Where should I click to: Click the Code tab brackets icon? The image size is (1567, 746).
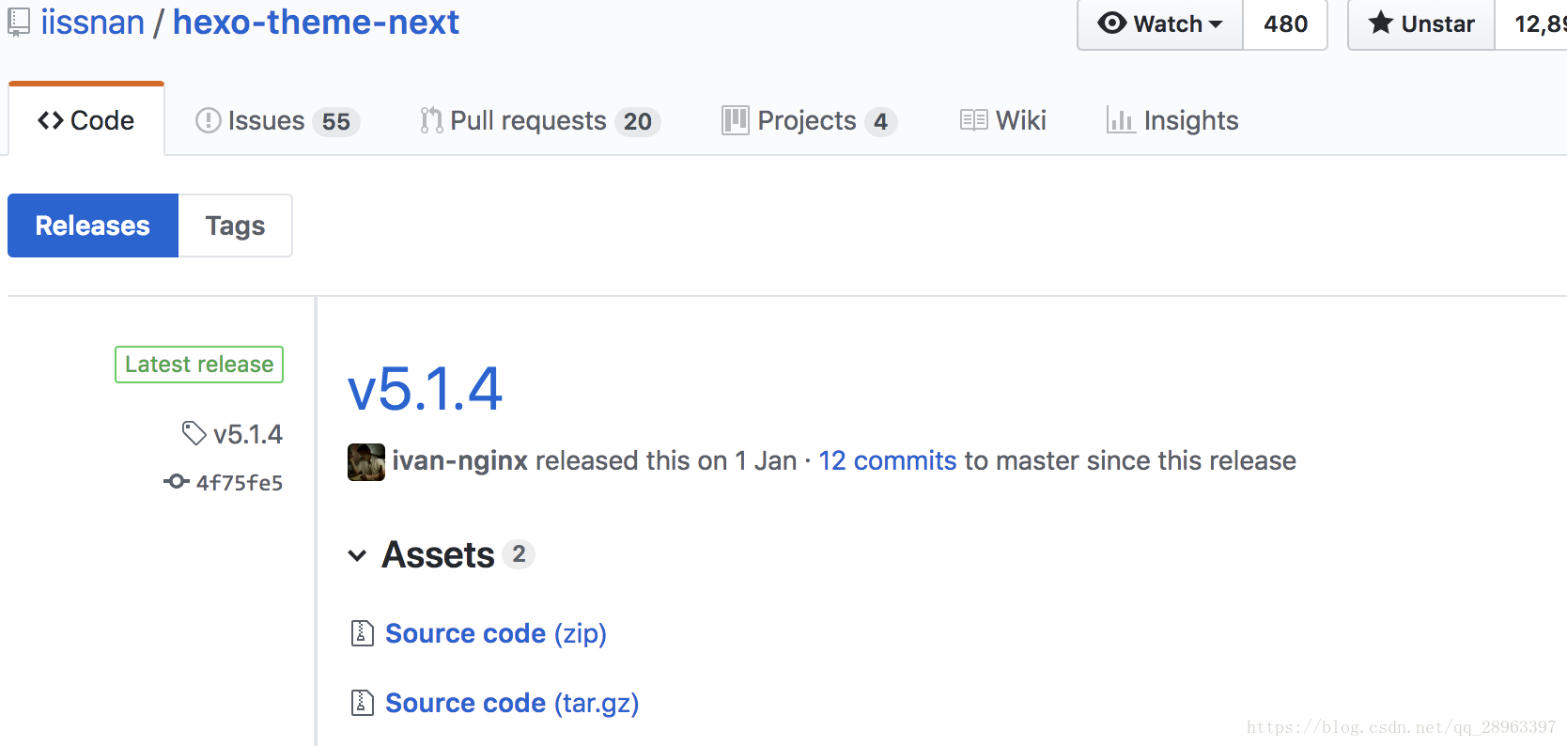click(51, 120)
